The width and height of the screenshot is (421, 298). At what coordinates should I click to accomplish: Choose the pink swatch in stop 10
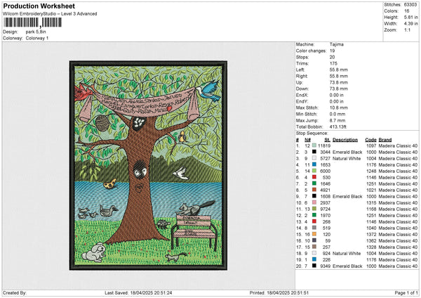(x=315, y=202)
